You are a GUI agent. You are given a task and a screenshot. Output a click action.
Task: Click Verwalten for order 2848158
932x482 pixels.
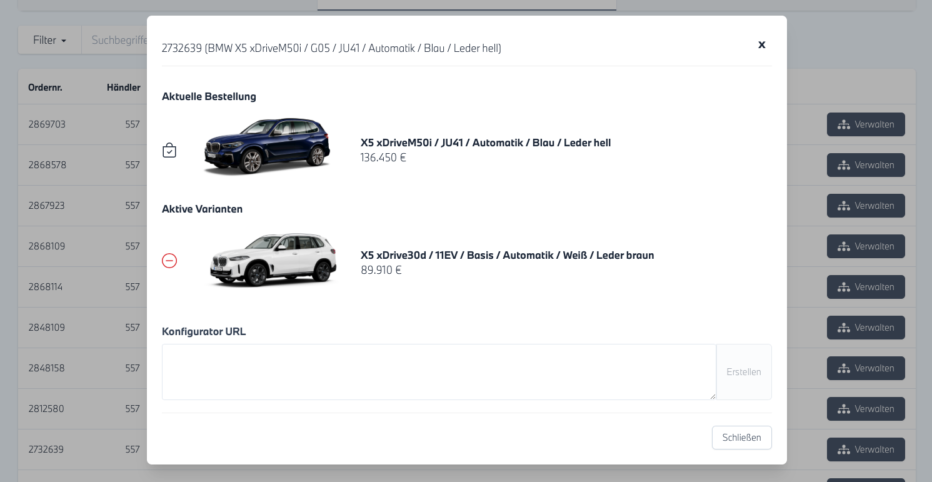(x=865, y=368)
